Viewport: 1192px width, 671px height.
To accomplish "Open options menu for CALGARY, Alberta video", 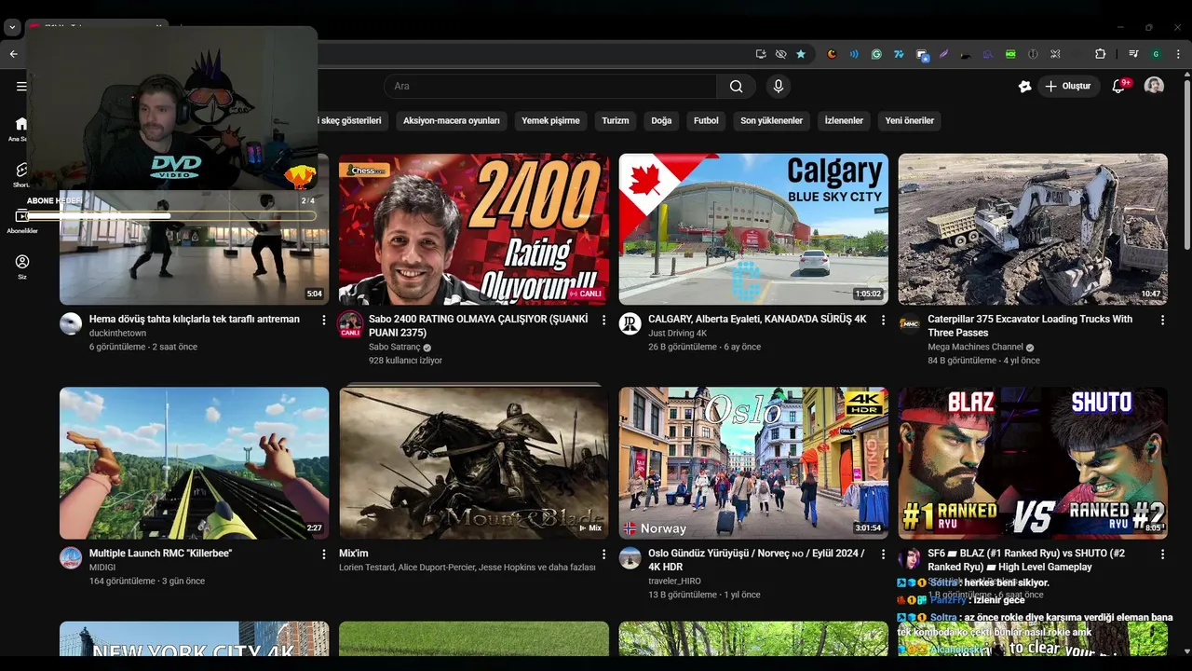I will [883, 320].
